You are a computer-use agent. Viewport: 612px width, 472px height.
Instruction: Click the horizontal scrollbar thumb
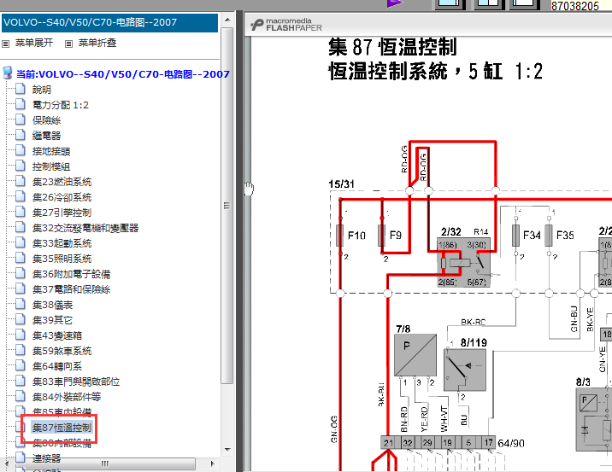(104, 463)
